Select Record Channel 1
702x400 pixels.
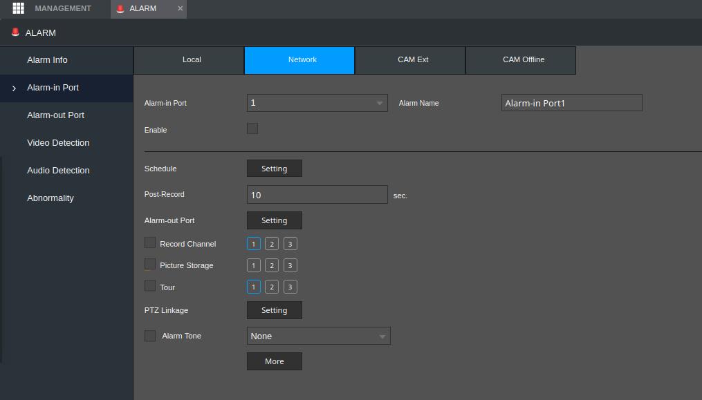point(253,244)
